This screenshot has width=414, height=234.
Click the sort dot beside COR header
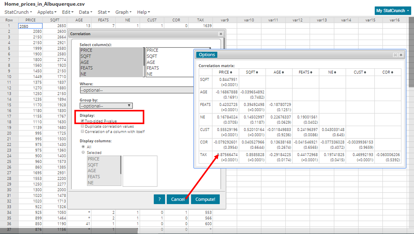392,72
